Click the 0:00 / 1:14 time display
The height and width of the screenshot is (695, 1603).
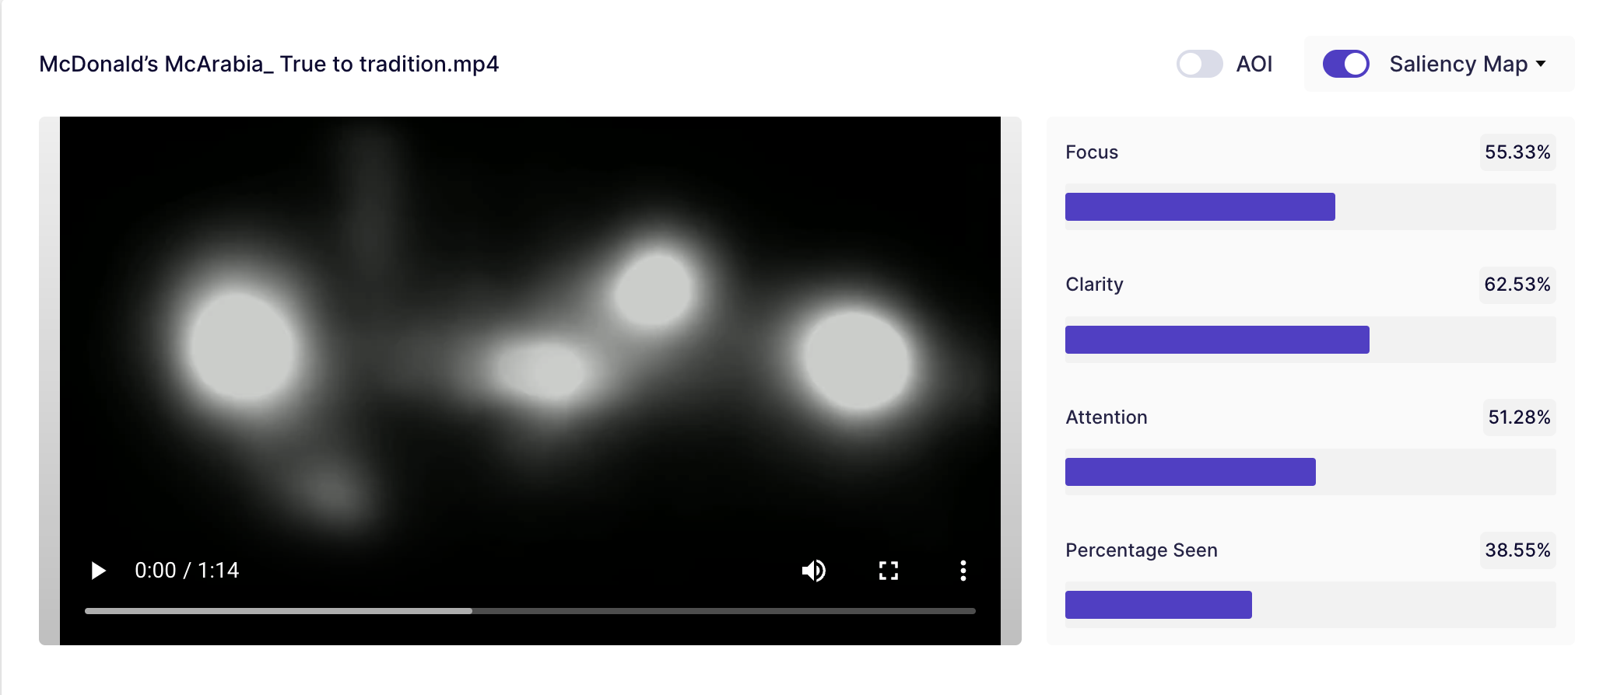click(187, 571)
